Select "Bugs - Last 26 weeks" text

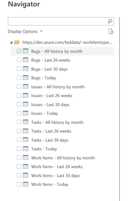click(51, 60)
